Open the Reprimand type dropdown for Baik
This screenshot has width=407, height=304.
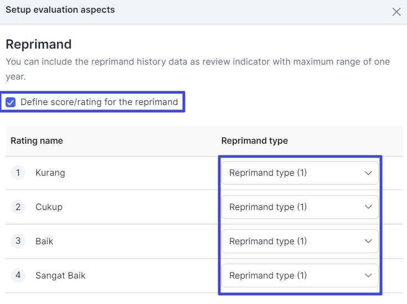click(x=300, y=242)
